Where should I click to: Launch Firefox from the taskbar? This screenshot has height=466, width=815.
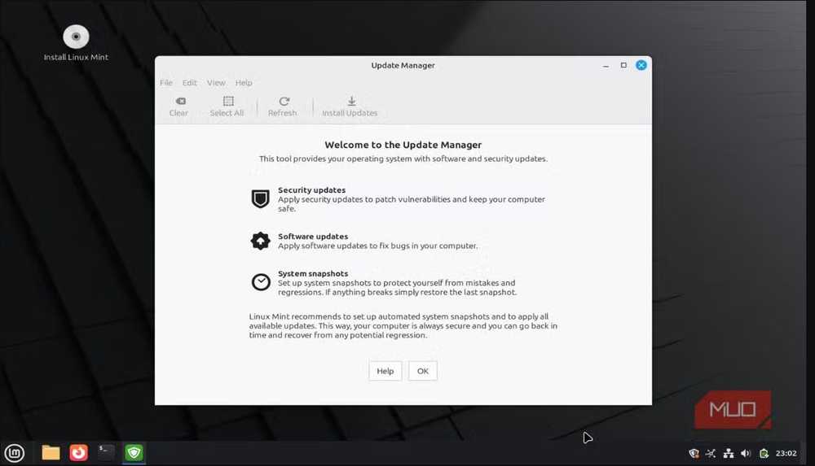point(78,453)
